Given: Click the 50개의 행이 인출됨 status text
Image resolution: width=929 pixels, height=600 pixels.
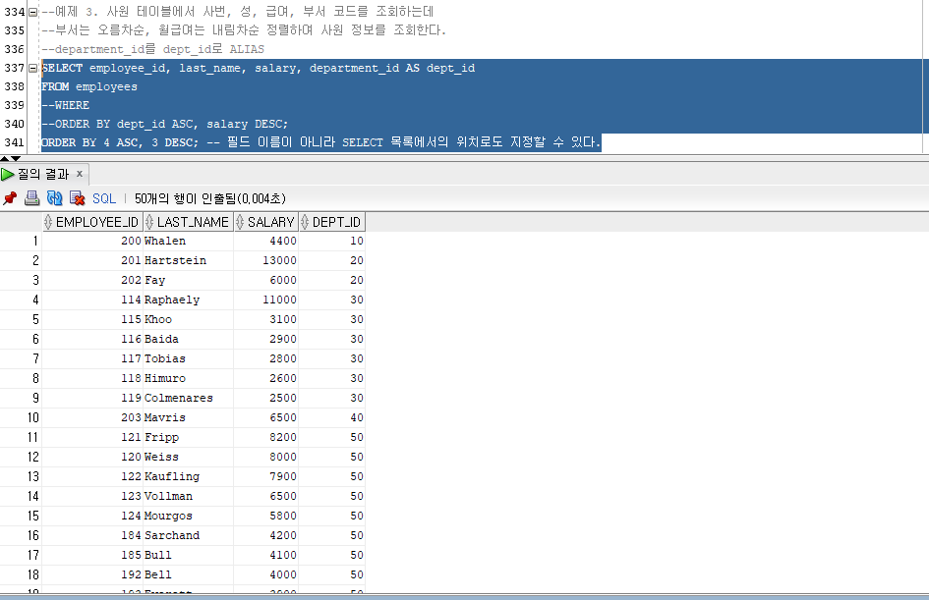Looking at the screenshot, I should coord(210,198).
